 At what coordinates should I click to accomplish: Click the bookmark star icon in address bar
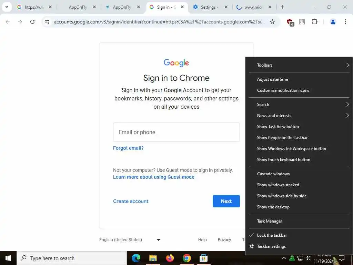point(272,22)
